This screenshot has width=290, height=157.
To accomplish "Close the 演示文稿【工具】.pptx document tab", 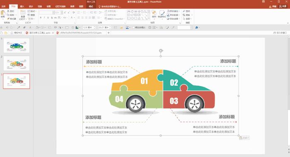I will (x=53, y=33).
